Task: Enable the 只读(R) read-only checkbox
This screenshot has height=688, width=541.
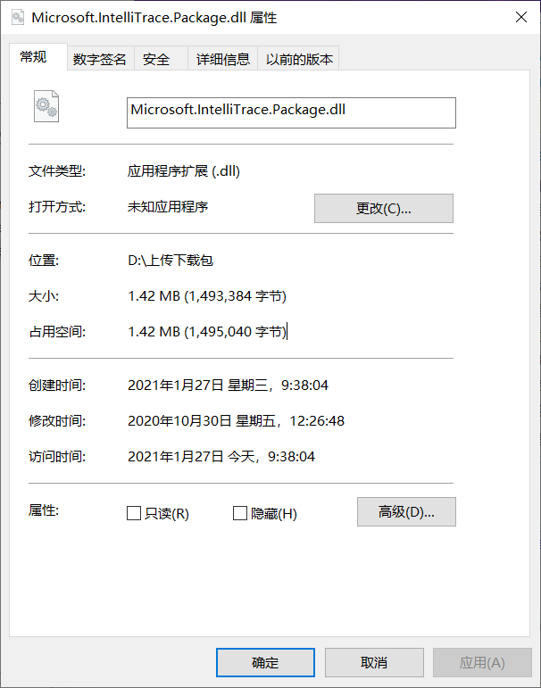Action: click(134, 513)
